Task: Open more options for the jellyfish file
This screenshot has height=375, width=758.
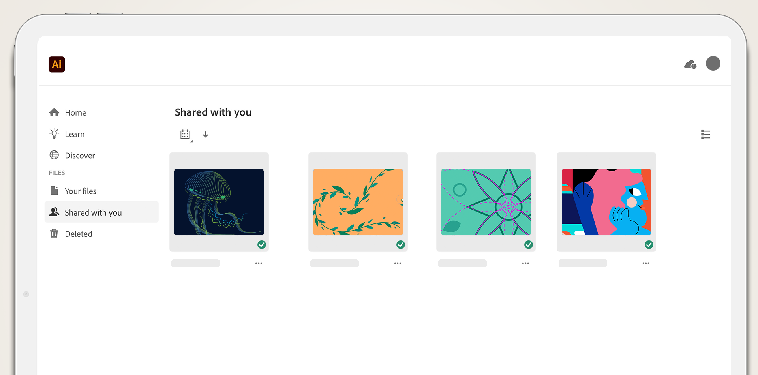Action: [x=259, y=263]
